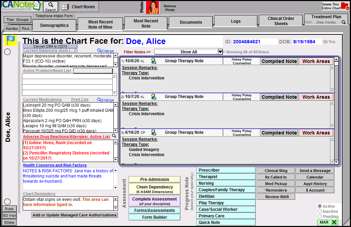Viewport: 351px width, 227px height.
Task: Click the patient ID field
Action: (x=254, y=42)
